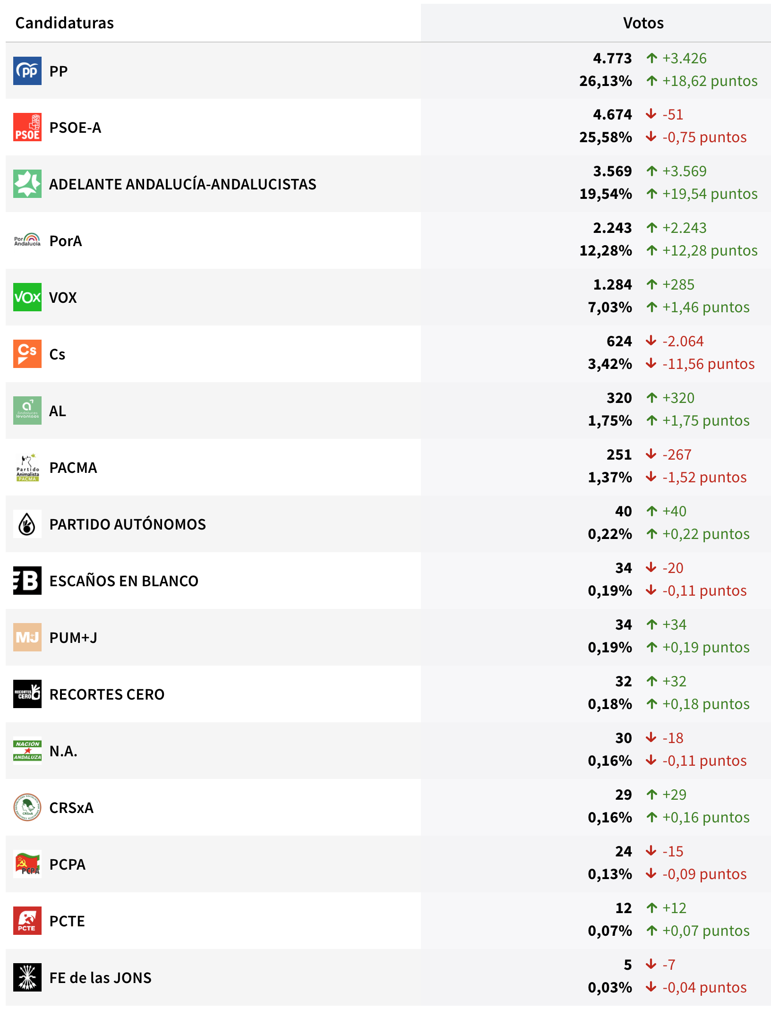Viewport: 771px width, 1009px height.
Task: Click the Adelante Andalucía green logo
Action: [x=27, y=184]
